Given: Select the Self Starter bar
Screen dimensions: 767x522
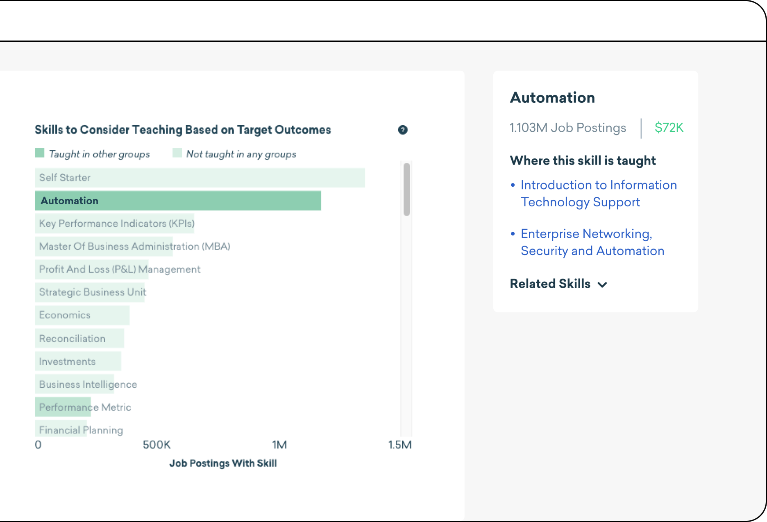Looking at the screenshot, I should (x=200, y=178).
